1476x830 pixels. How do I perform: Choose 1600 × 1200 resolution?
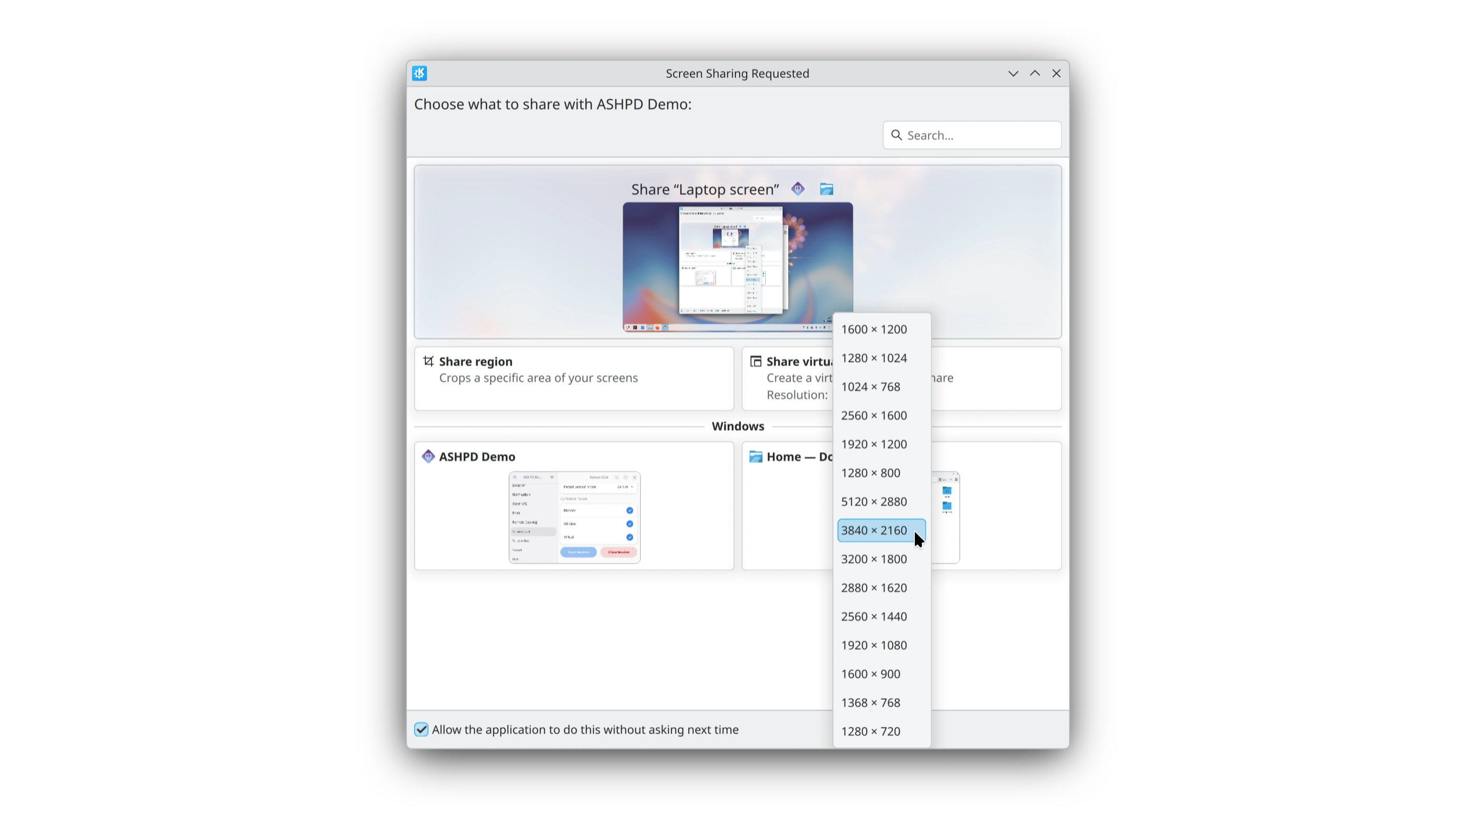(x=881, y=329)
